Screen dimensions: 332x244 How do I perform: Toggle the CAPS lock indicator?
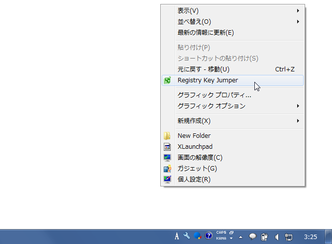[221, 233]
